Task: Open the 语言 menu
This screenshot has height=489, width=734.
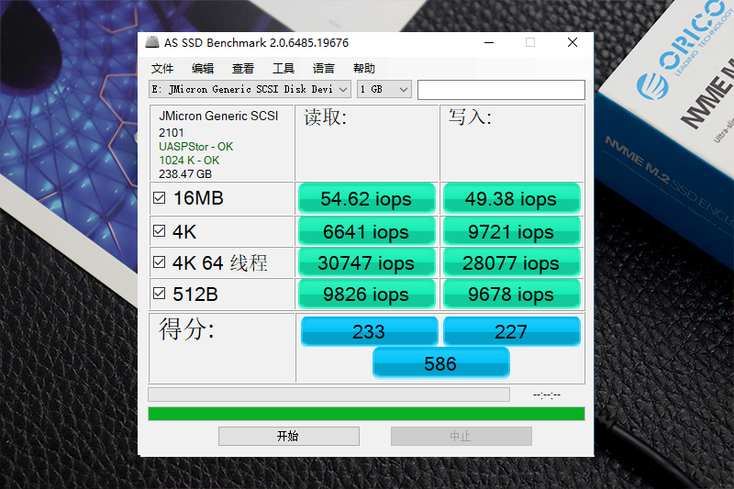Action: (x=324, y=68)
